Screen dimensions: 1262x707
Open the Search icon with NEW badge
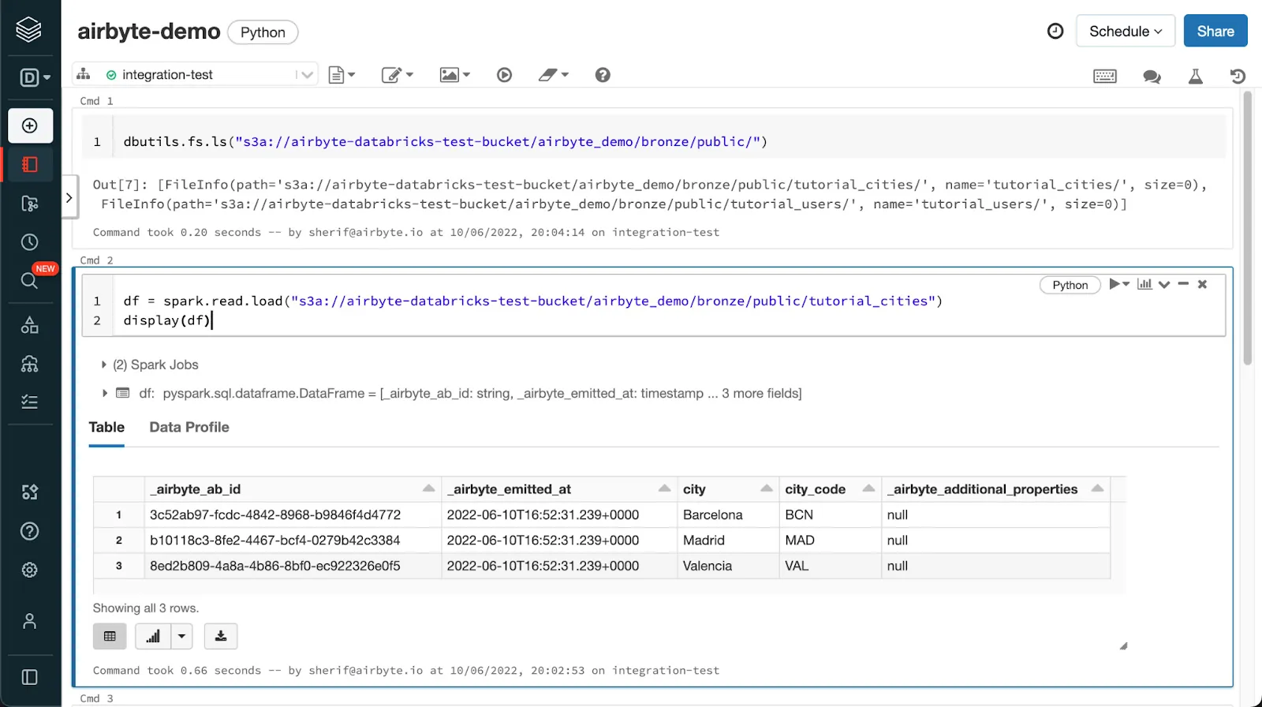pyautogui.click(x=30, y=280)
